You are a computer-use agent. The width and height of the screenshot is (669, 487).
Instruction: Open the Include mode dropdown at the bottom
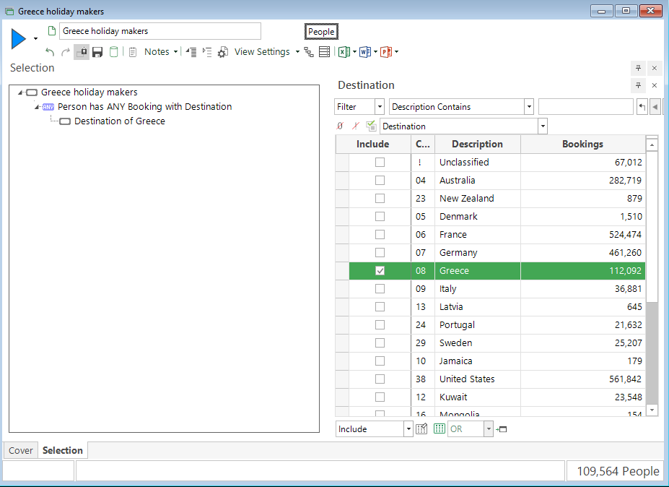tap(408, 429)
